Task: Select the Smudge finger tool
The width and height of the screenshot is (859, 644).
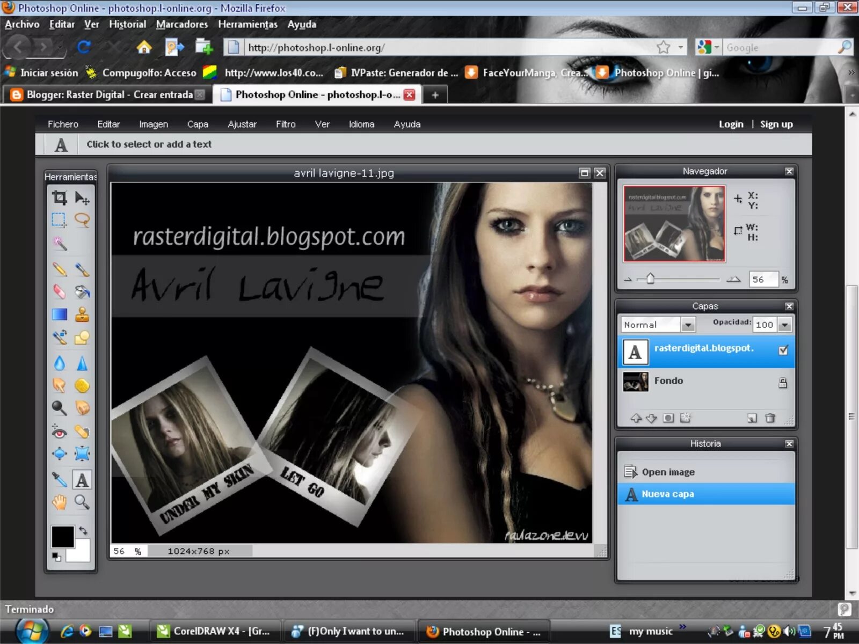Action: [x=59, y=385]
